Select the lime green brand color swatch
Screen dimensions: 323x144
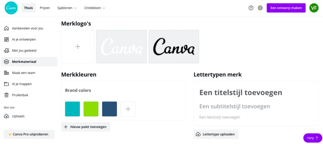click(x=91, y=109)
